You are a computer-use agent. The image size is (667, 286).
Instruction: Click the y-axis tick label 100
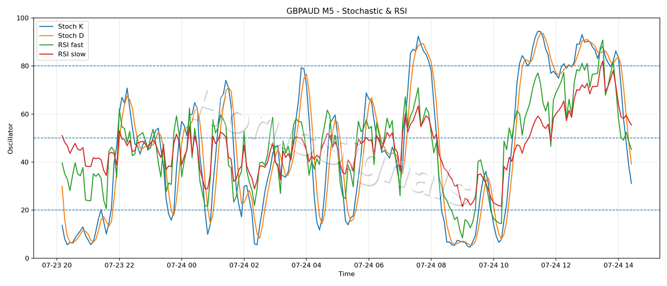(x=23, y=18)
